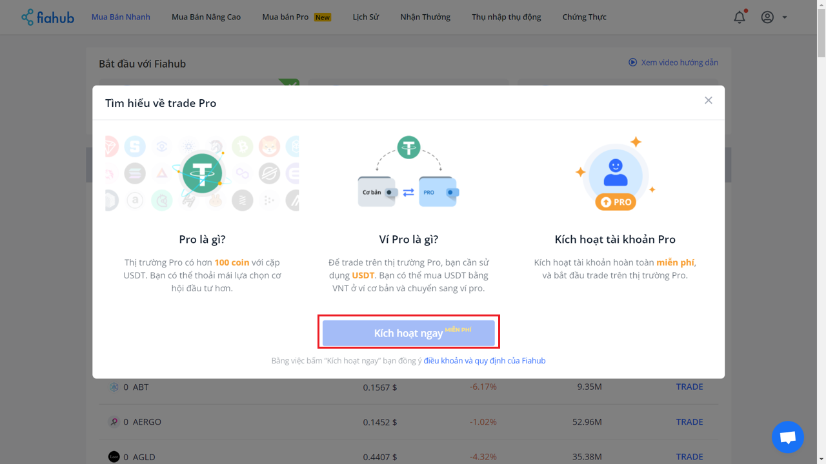Open the chat support bubble

787,438
